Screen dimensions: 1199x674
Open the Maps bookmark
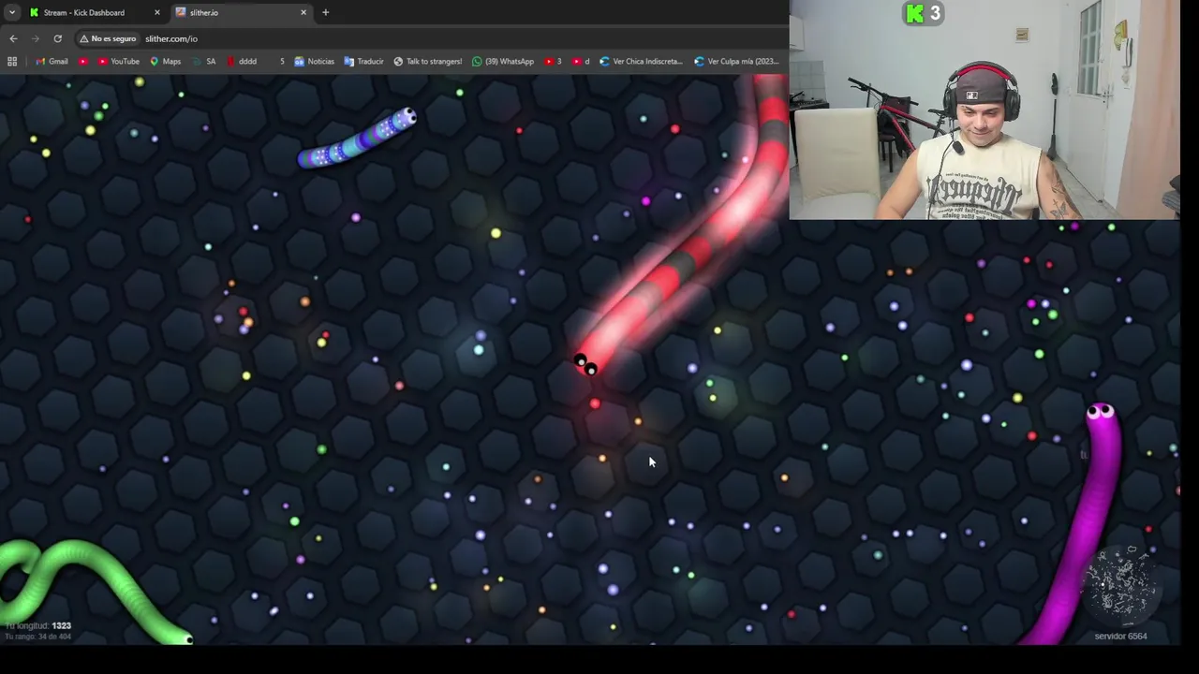pyautogui.click(x=165, y=61)
